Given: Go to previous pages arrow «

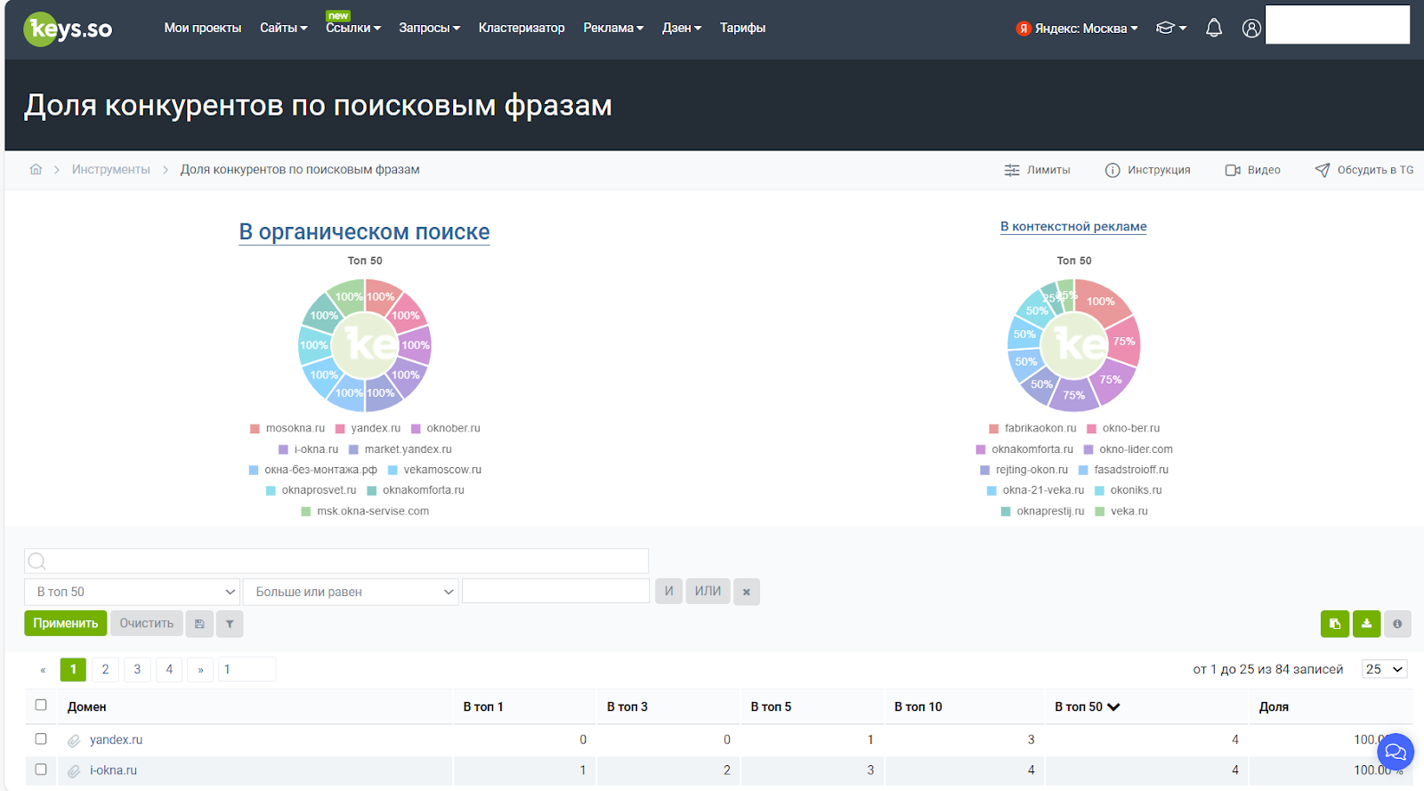Looking at the screenshot, I should (x=43, y=670).
